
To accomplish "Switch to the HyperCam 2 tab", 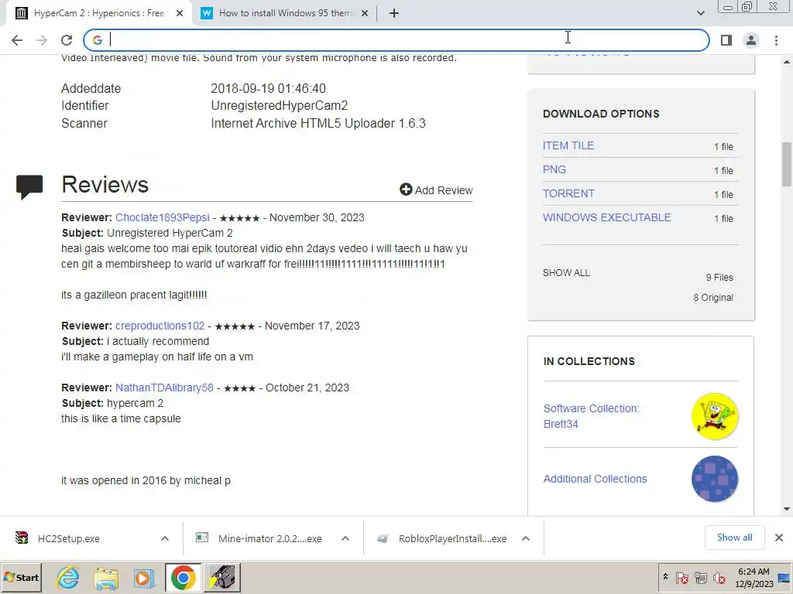I will tap(98, 13).
